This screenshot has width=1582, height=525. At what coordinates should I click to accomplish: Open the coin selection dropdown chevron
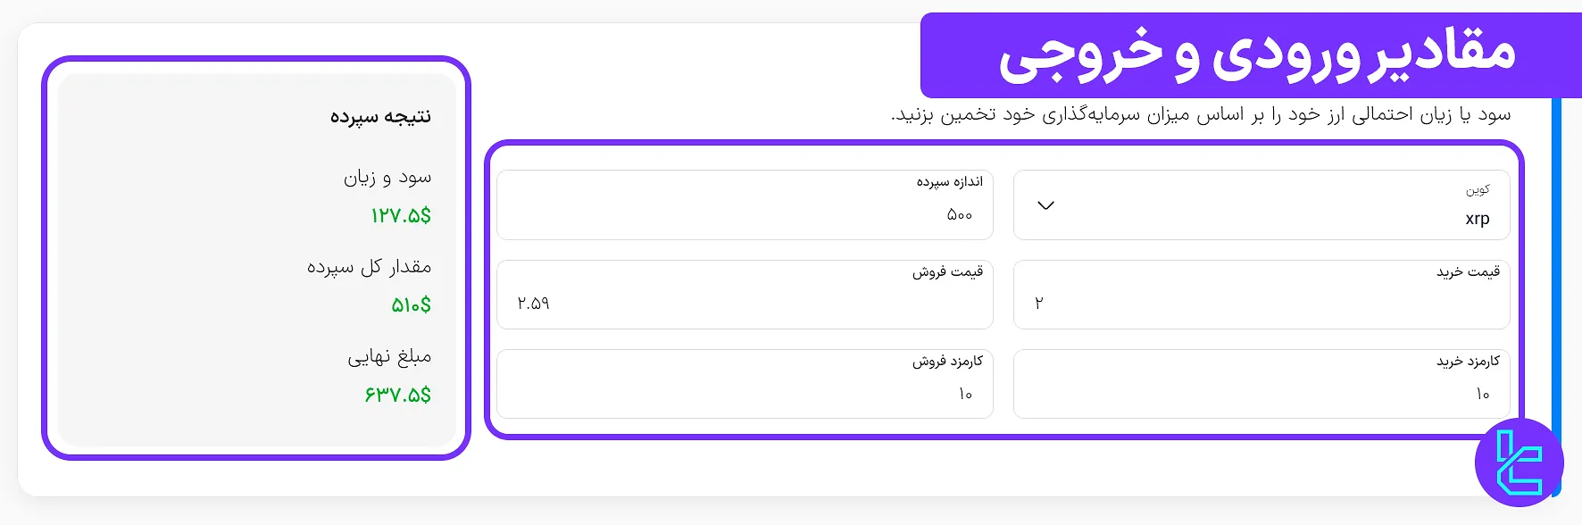[x=1045, y=205]
